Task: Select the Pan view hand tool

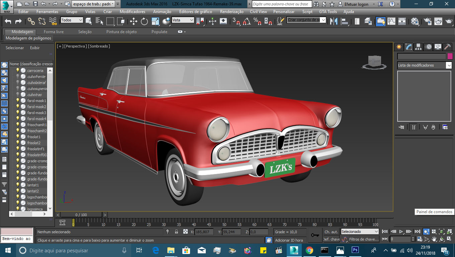Action: tap(434, 239)
